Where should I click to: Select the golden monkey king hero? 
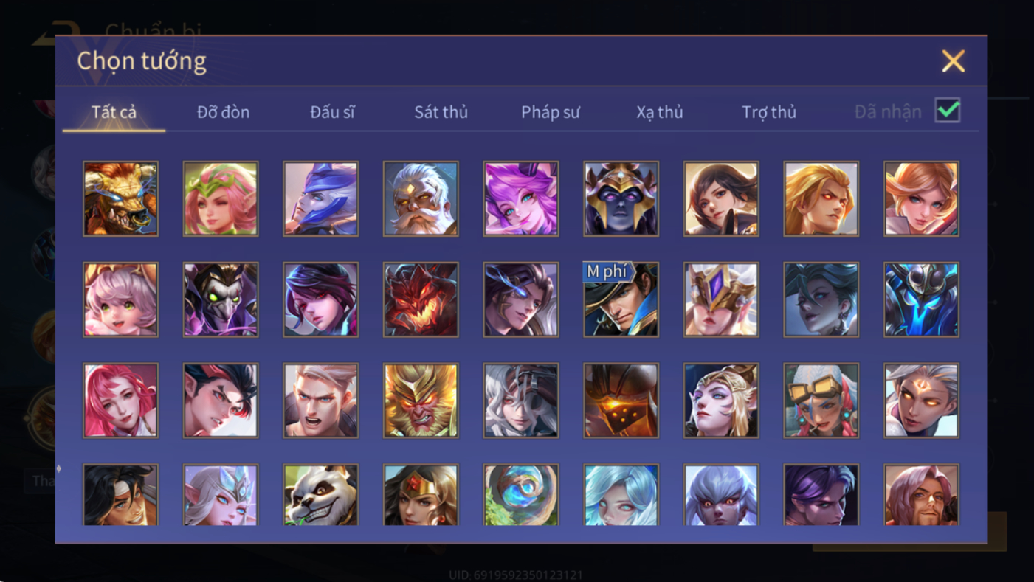click(421, 401)
